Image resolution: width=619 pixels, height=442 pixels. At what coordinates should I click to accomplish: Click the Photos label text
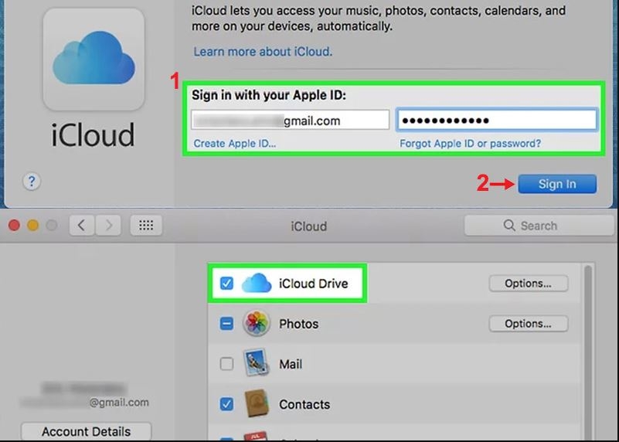click(x=299, y=324)
